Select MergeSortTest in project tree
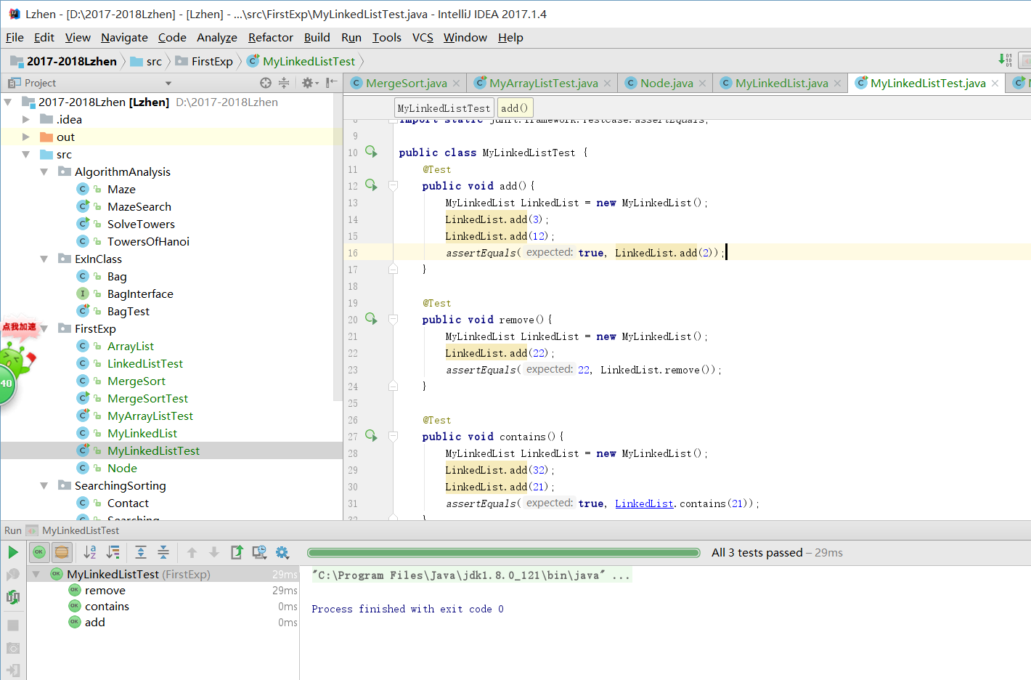This screenshot has width=1031, height=680. pos(147,399)
